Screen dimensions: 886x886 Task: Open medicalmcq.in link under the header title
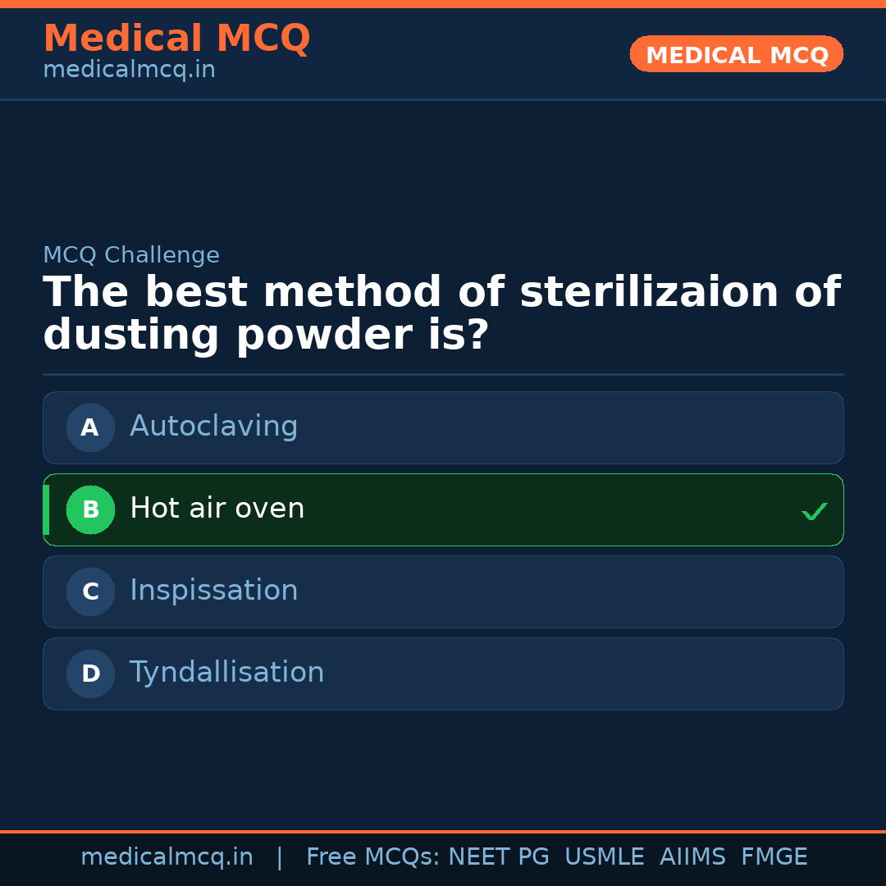tap(129, 71)
